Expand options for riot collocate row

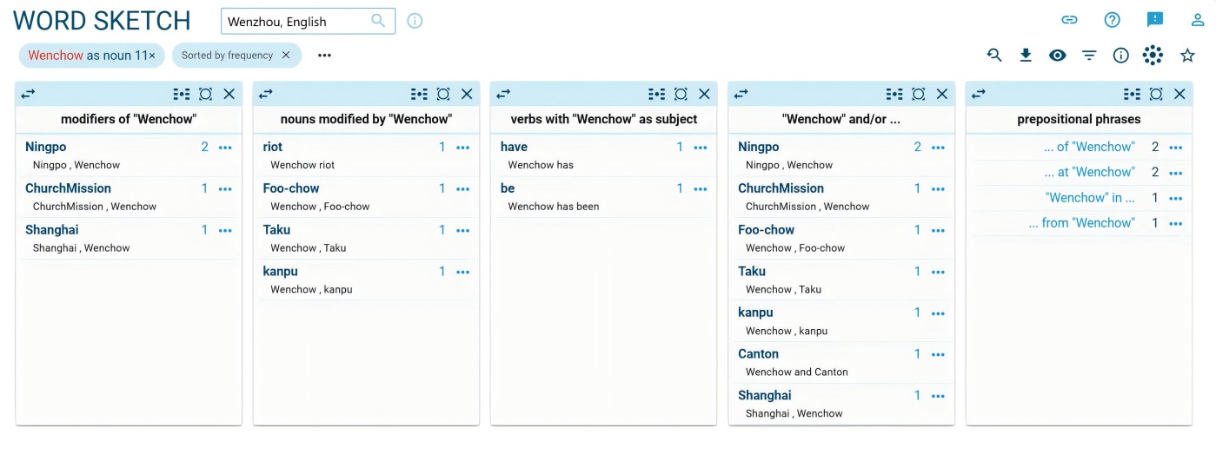point(462,148)
